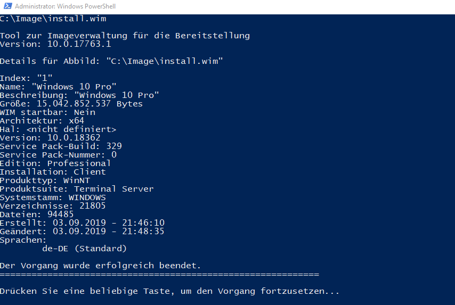Click the Name "Windows 10 Pro" line

point(58,87)
